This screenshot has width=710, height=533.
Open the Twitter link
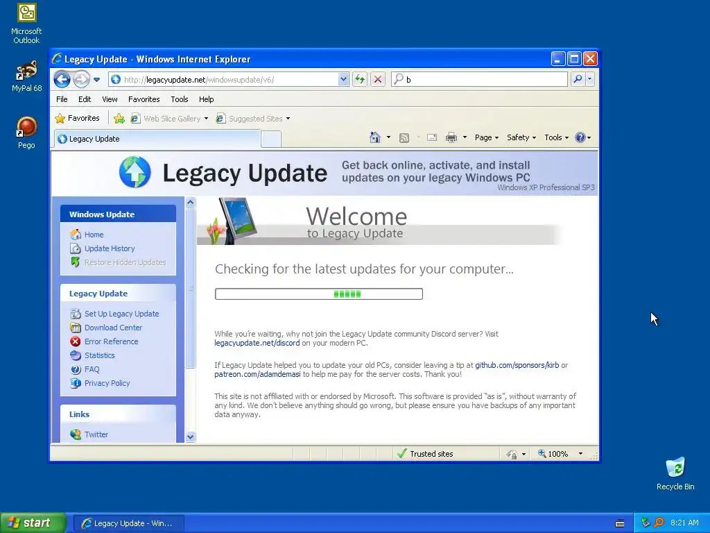(x=96, y=434)
